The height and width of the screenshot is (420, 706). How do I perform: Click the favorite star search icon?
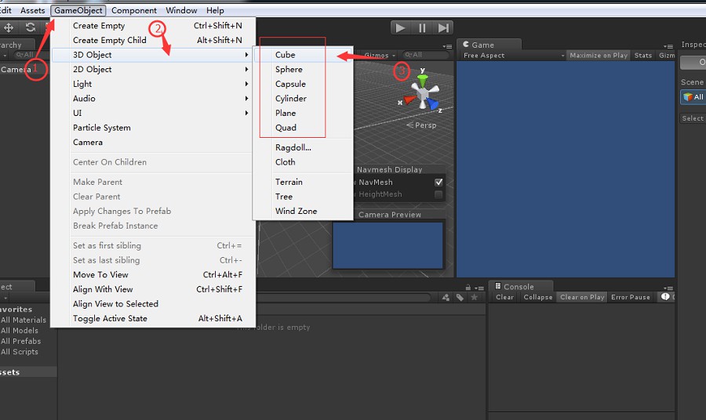coord(474,297)
